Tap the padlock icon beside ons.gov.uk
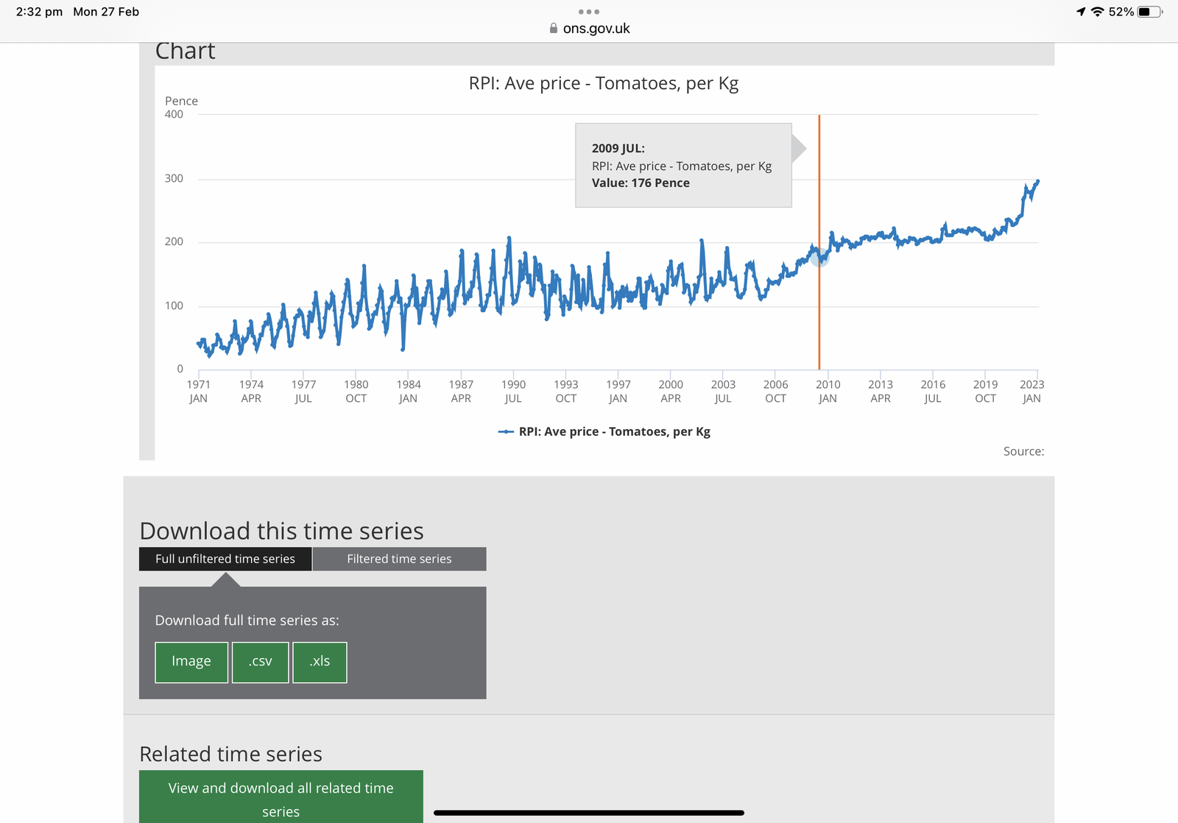Image resolution: width=1178 pixels, height=823 pixels. click(554, 29)
